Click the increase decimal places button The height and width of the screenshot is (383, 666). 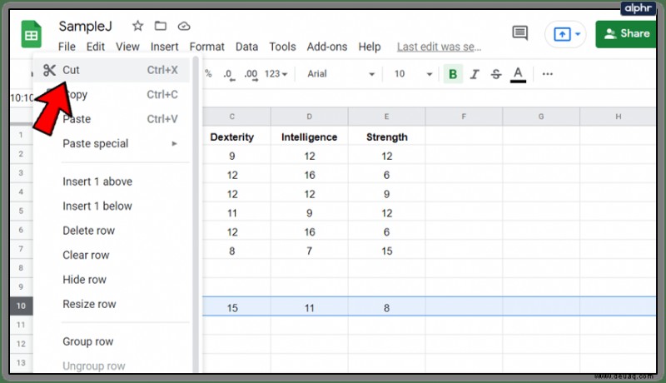pos(251,75)
